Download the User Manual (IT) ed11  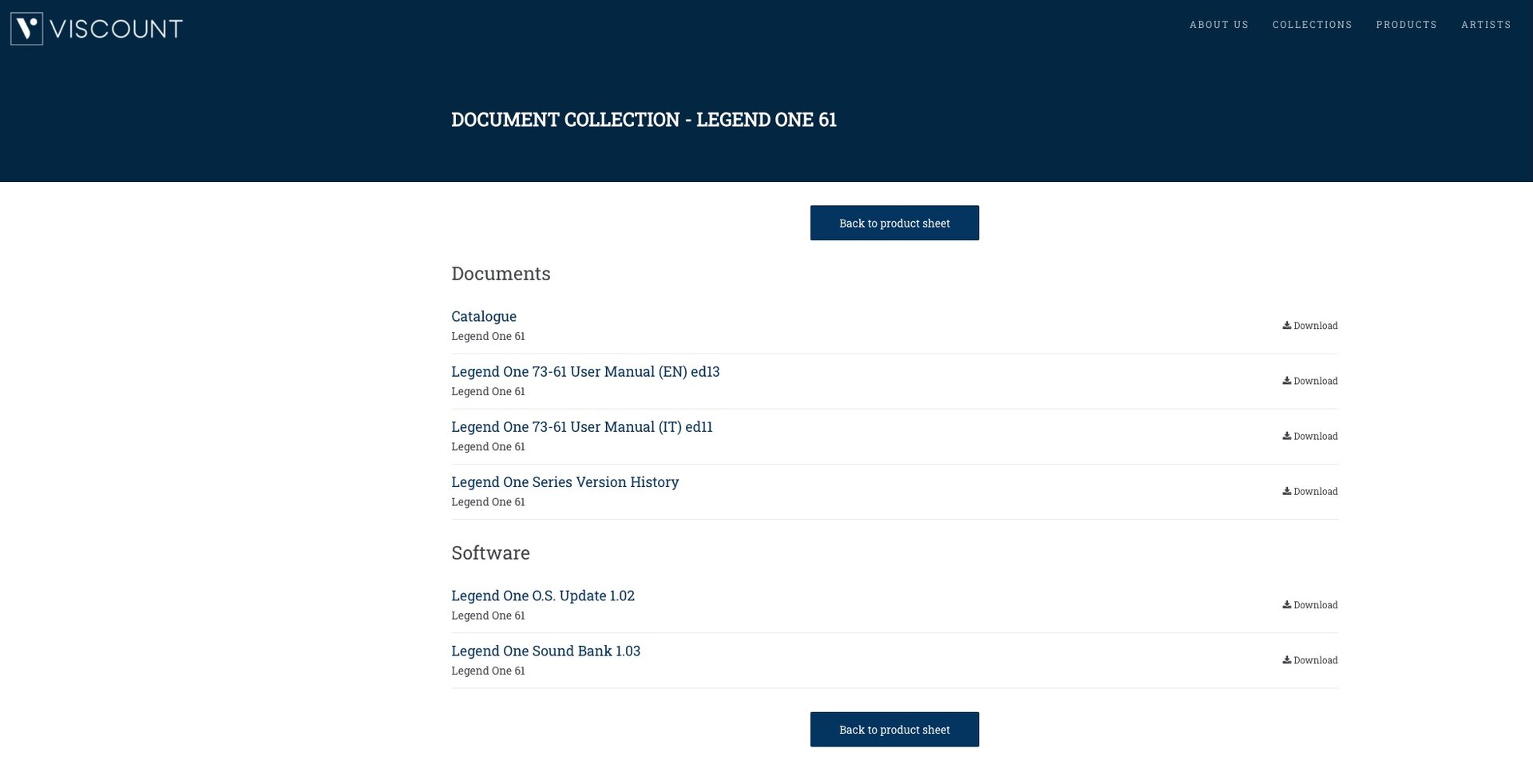(x=1310, y=436)
